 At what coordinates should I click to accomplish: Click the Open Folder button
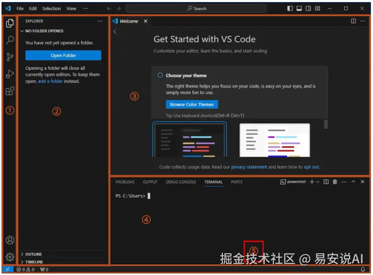[x=63, y=56]
